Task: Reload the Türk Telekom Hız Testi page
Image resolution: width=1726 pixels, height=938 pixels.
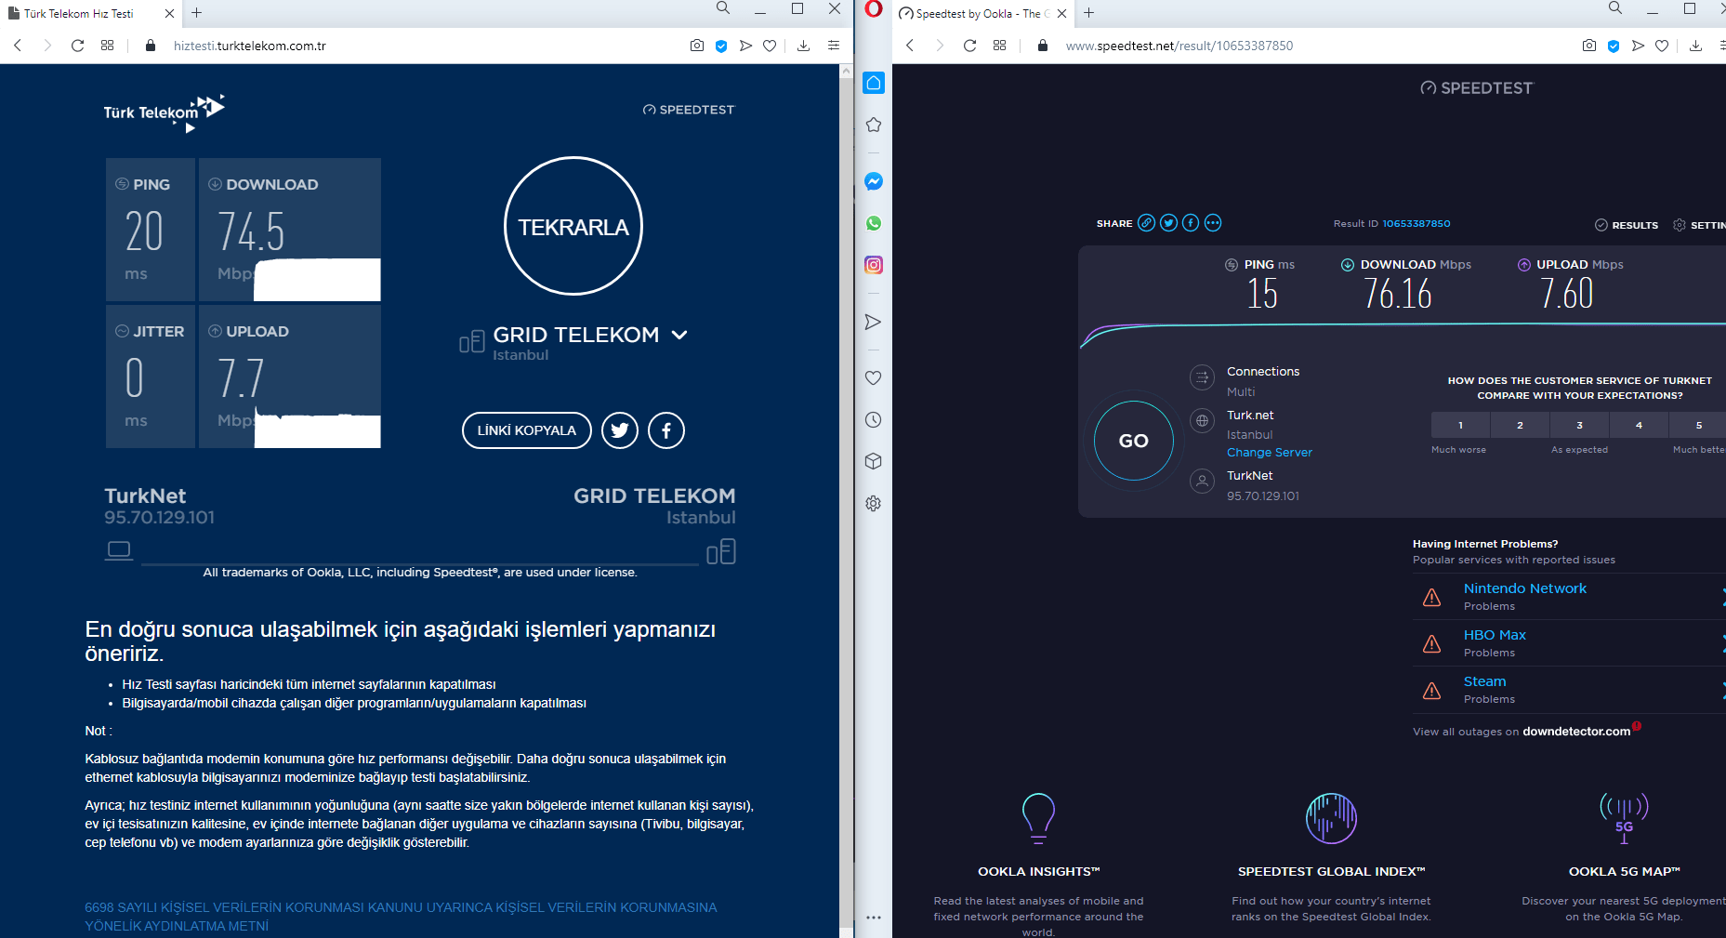Action: click(78, 46)
